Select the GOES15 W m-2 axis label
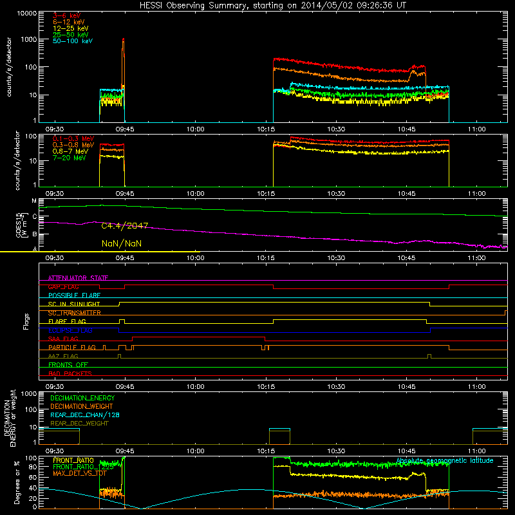This screenshot has width=515, height=515. 21,225
